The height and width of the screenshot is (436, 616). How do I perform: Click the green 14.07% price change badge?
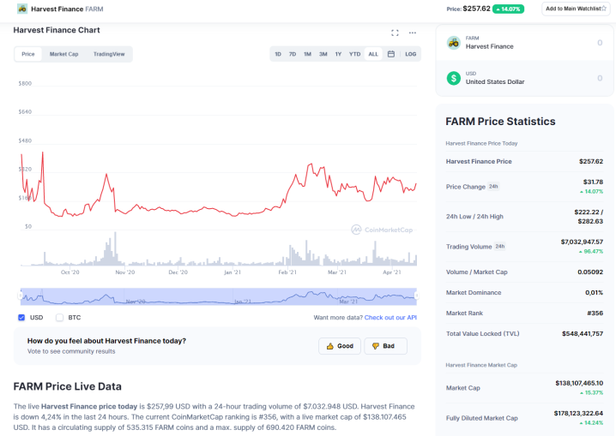pos(508,9)
